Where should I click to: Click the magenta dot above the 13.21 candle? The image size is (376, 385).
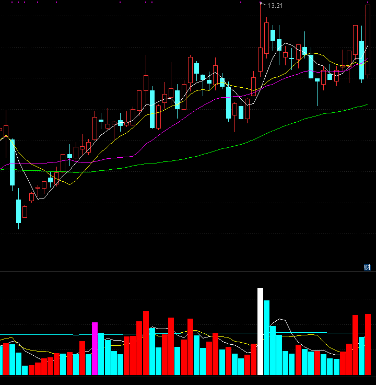click(x=260, y=2)
